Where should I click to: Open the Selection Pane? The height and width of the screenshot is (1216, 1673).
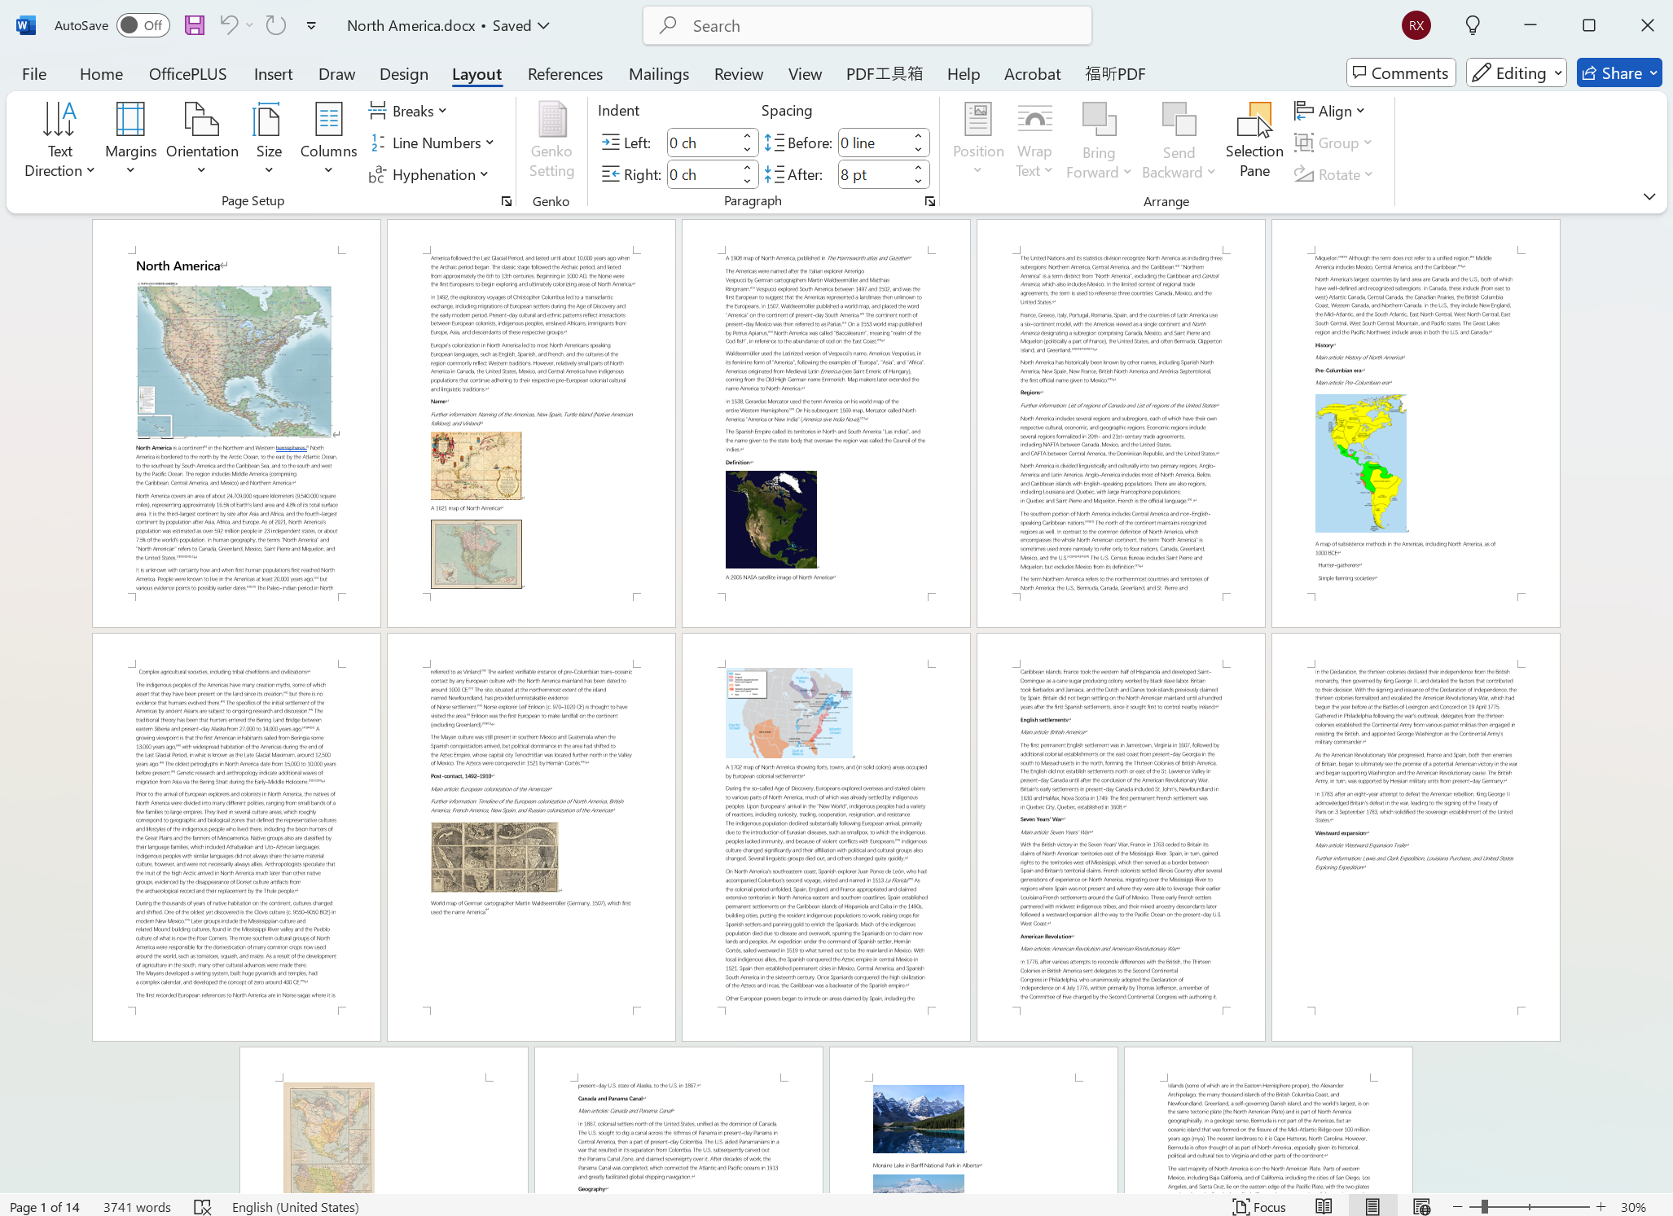[1254, 138]
